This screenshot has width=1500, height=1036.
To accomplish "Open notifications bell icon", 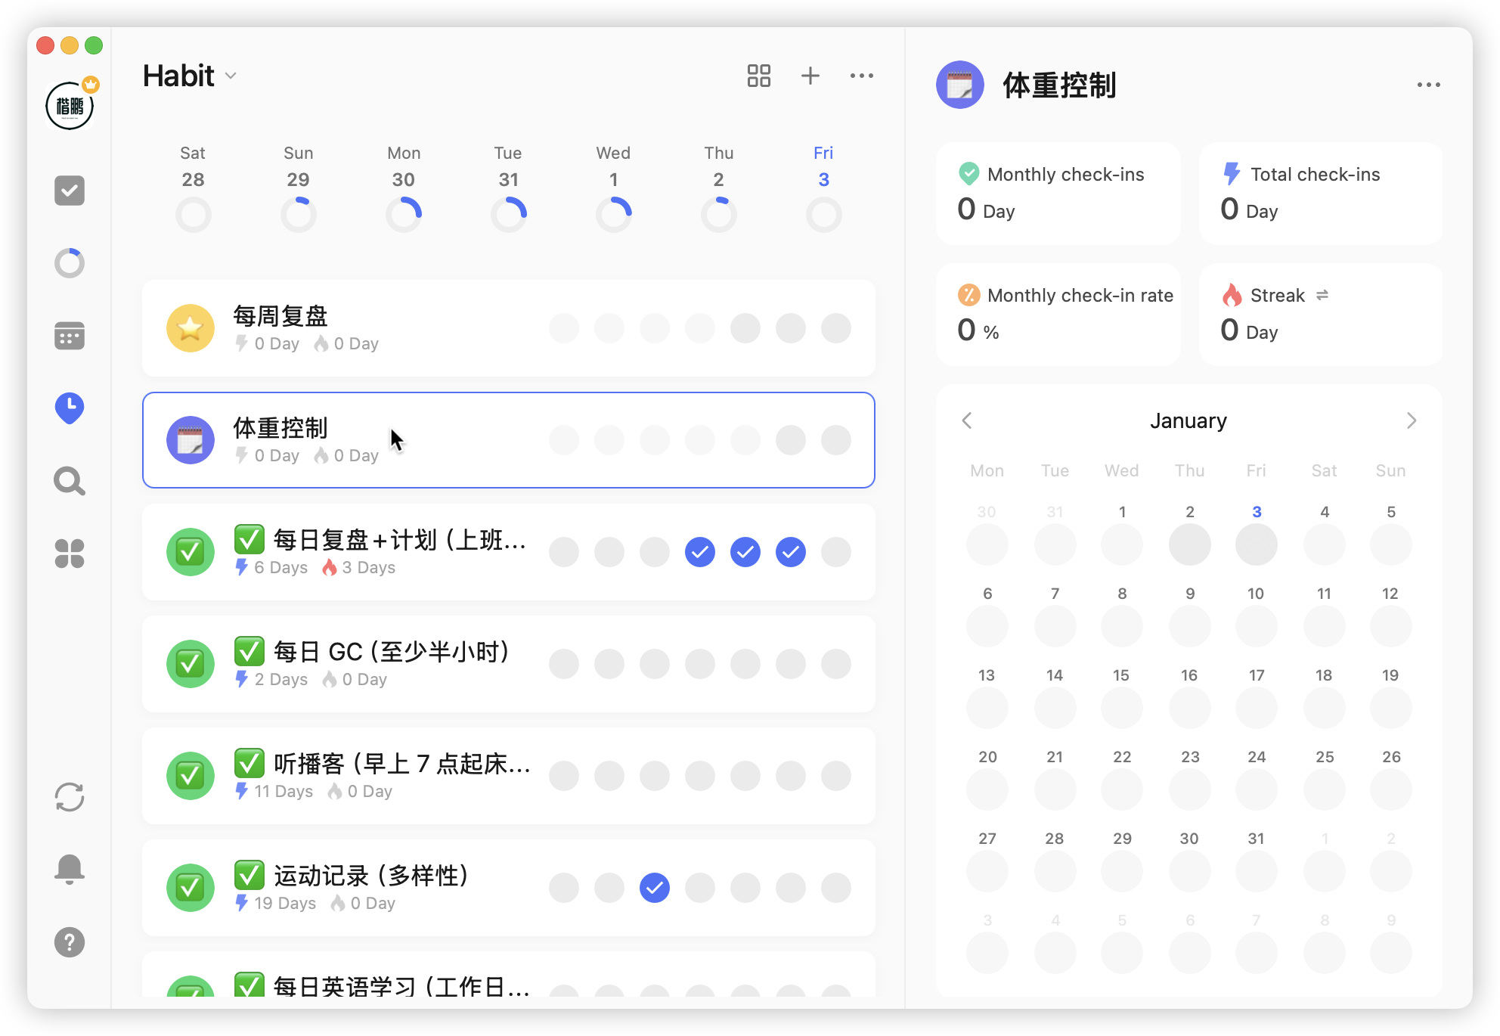I will tap(70, 870).
